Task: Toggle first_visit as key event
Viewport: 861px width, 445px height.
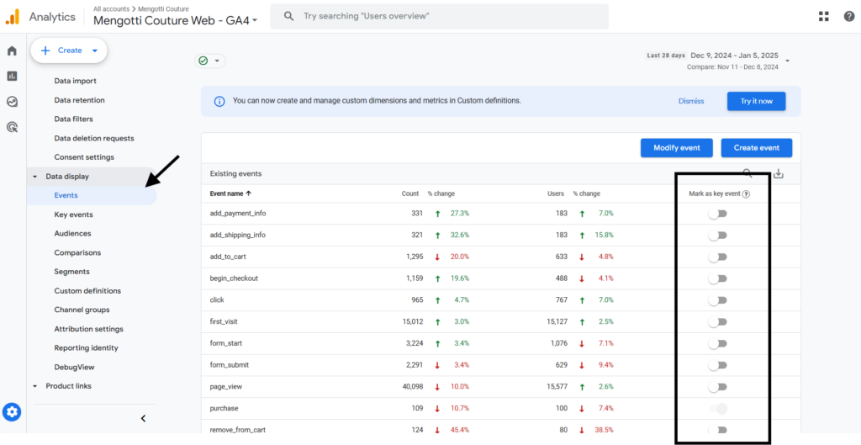Action: [717, 322]
